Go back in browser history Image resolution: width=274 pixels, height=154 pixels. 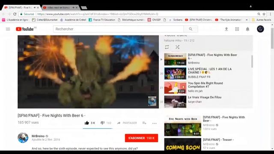4,14
